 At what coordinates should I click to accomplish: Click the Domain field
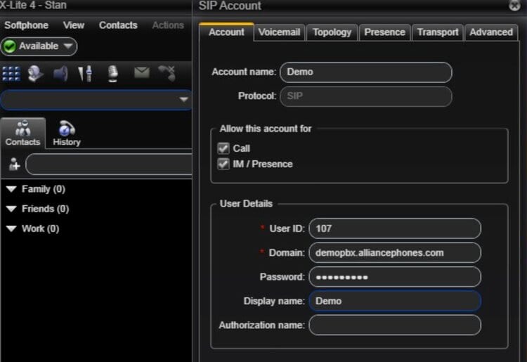pos(395,253)
